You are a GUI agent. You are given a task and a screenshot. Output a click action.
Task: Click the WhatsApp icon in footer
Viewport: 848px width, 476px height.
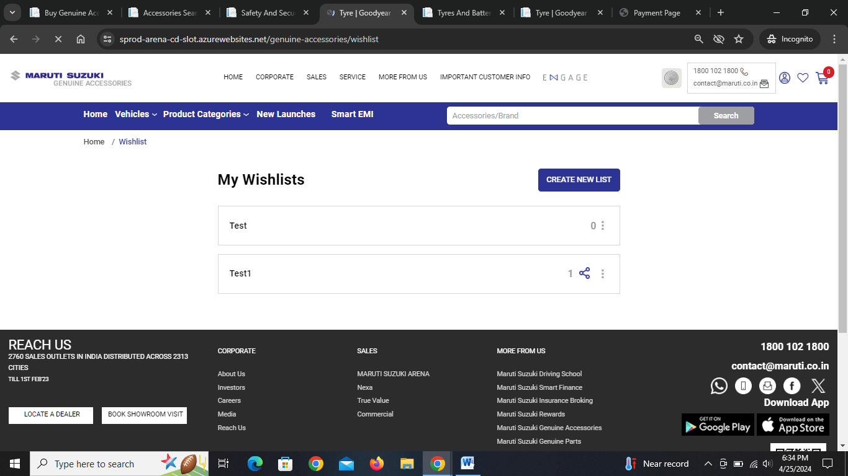click(719, 386)
